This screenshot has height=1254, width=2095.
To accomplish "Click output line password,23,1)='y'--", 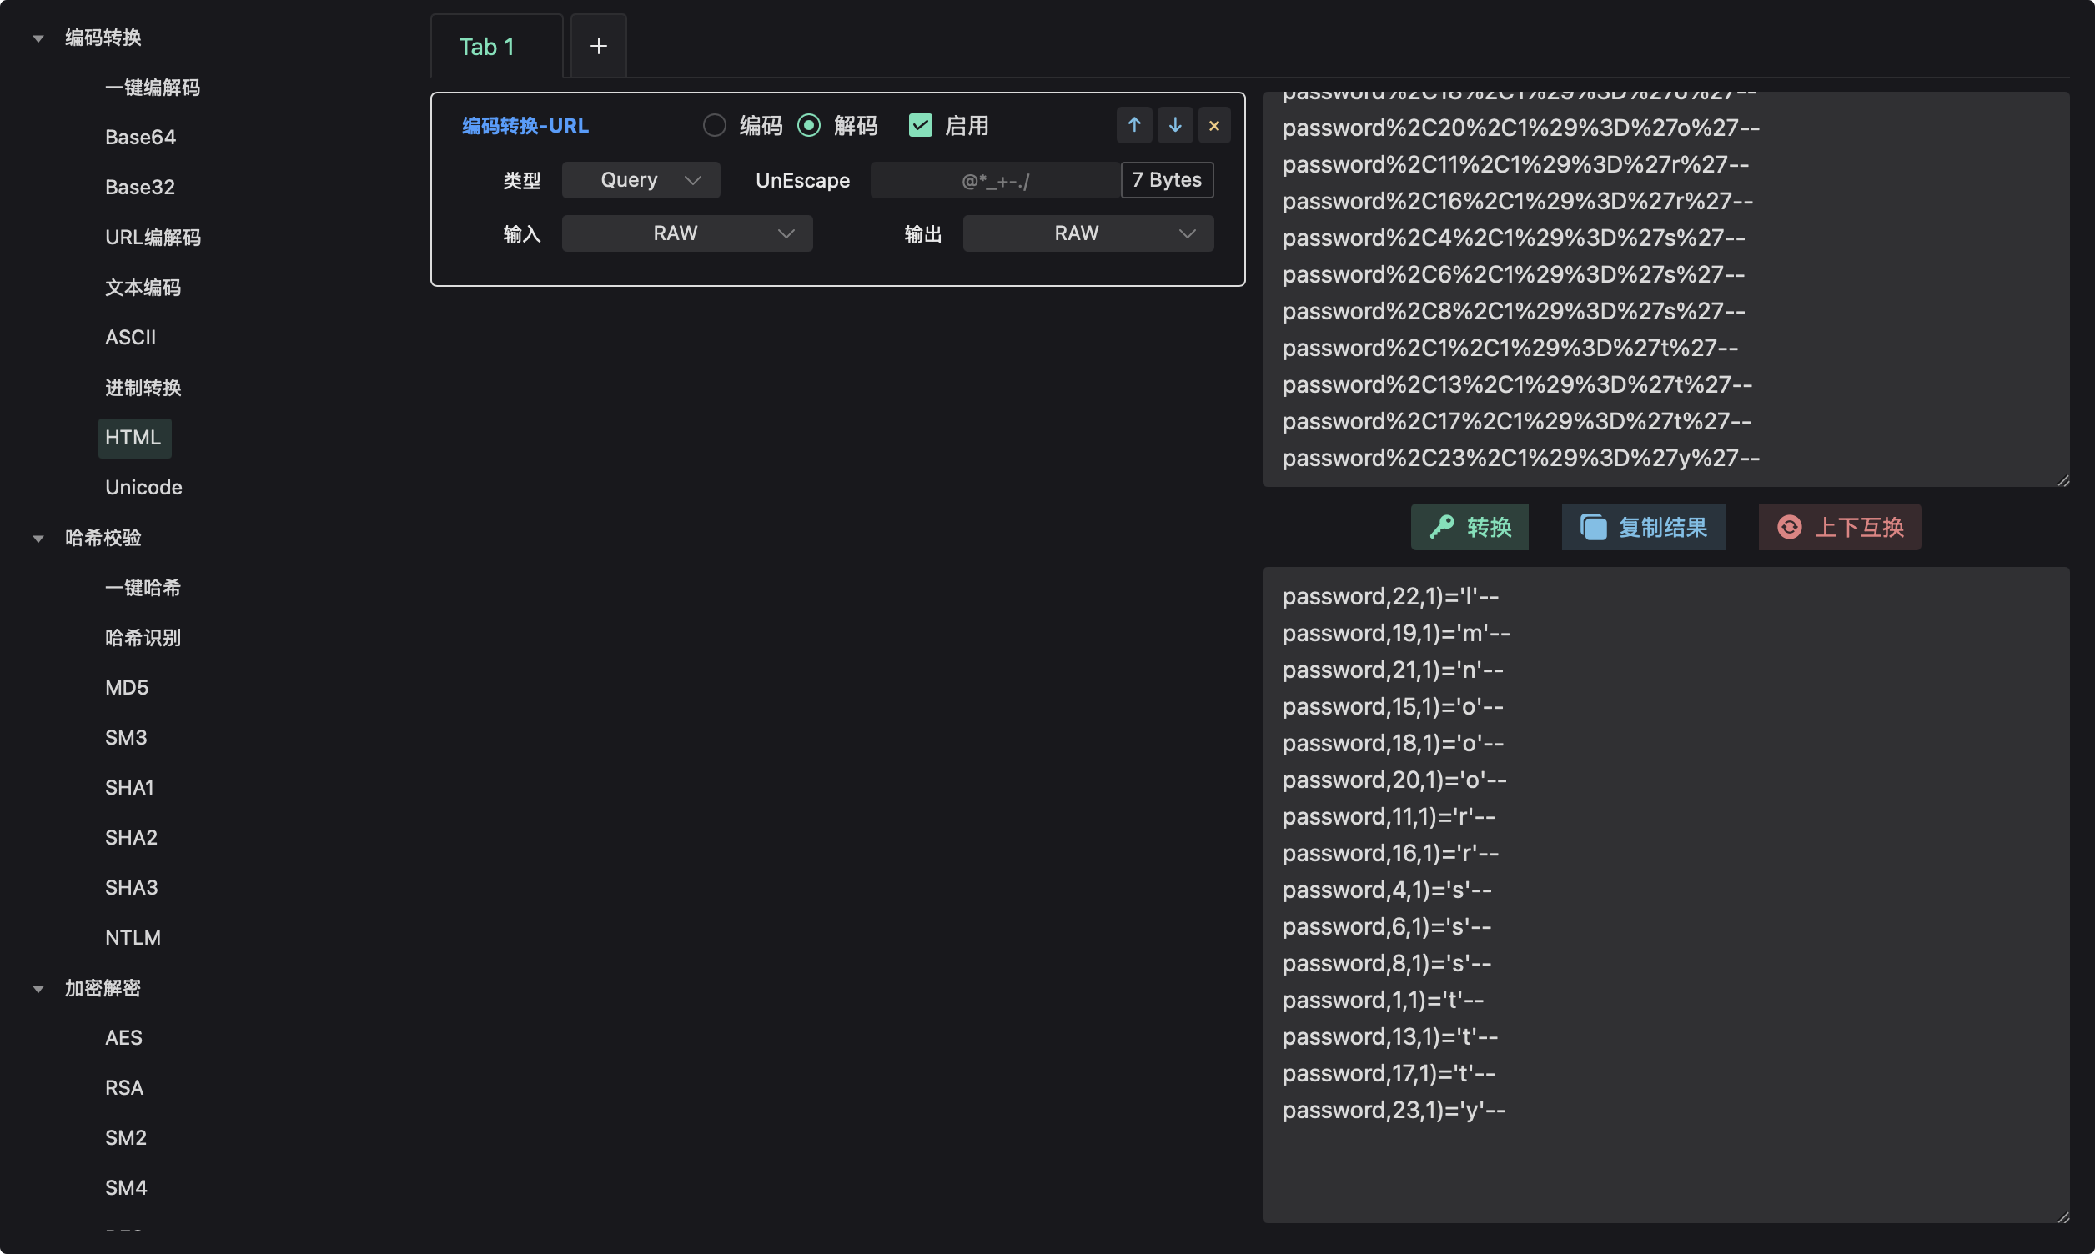I will [1394, 1111].
